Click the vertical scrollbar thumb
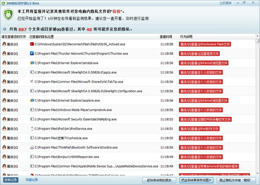 coord(258,41)
